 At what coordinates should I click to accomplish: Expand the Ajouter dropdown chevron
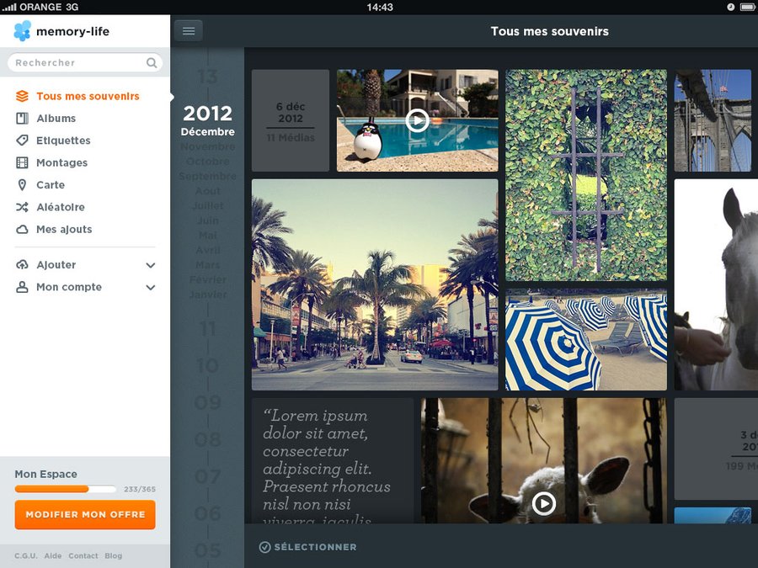[151, 265]
